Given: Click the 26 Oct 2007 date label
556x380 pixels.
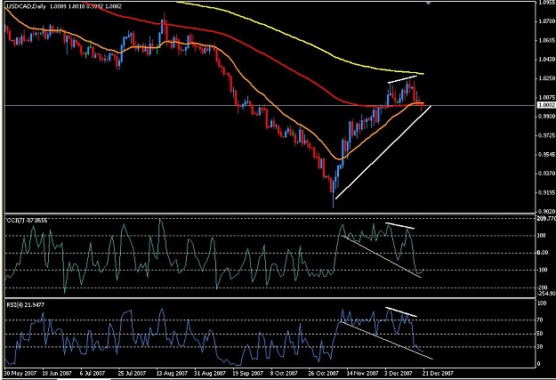Looking at the screenshot, I should (322, 373).
